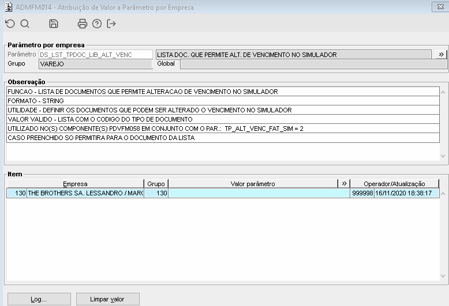Select the UTILIZADO NO(S) COMPONENTE(S) PDVFM058 line

coord(223,129)
